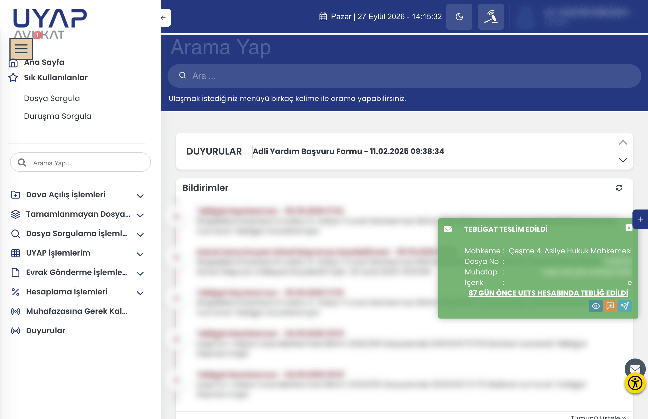Click the orange comment icon in notification
The width and height of the screenshot is (648, 419).
(610, 306)
